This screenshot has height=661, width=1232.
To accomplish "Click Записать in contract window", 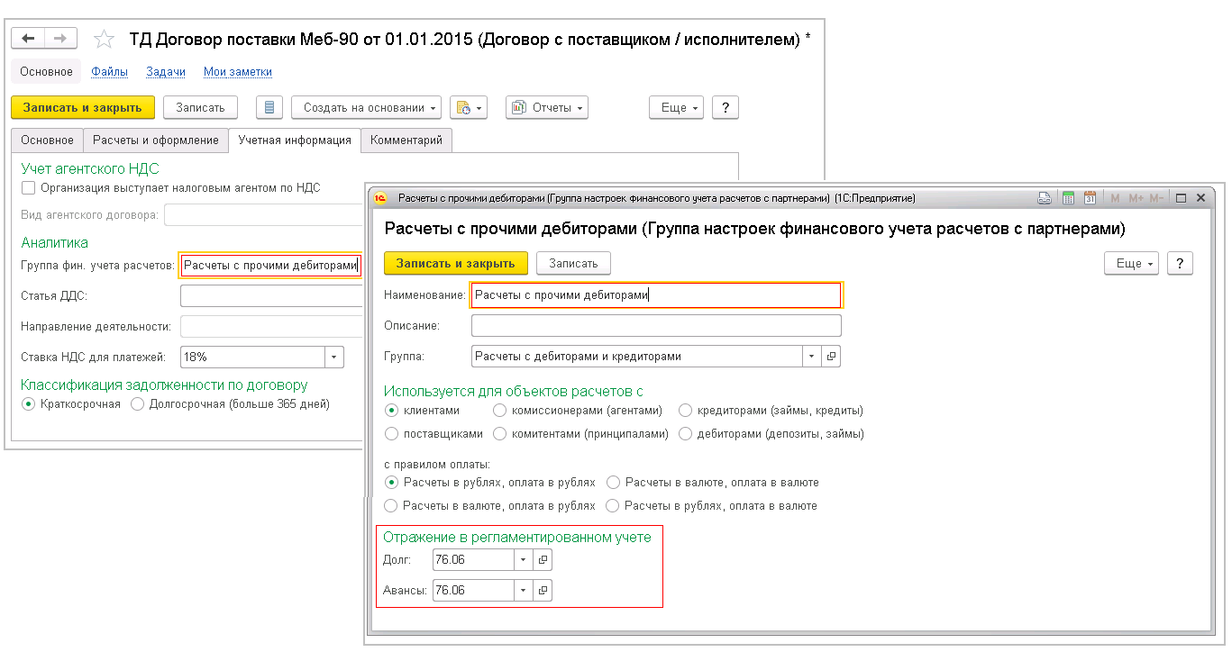I will pyautogui.click(x=200, y=107).
